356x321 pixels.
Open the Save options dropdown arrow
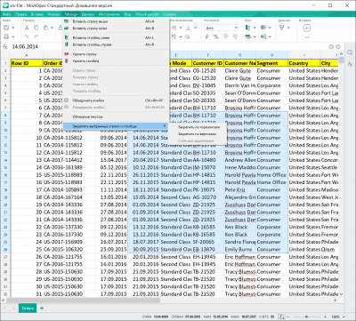click(x=13, y=28)
